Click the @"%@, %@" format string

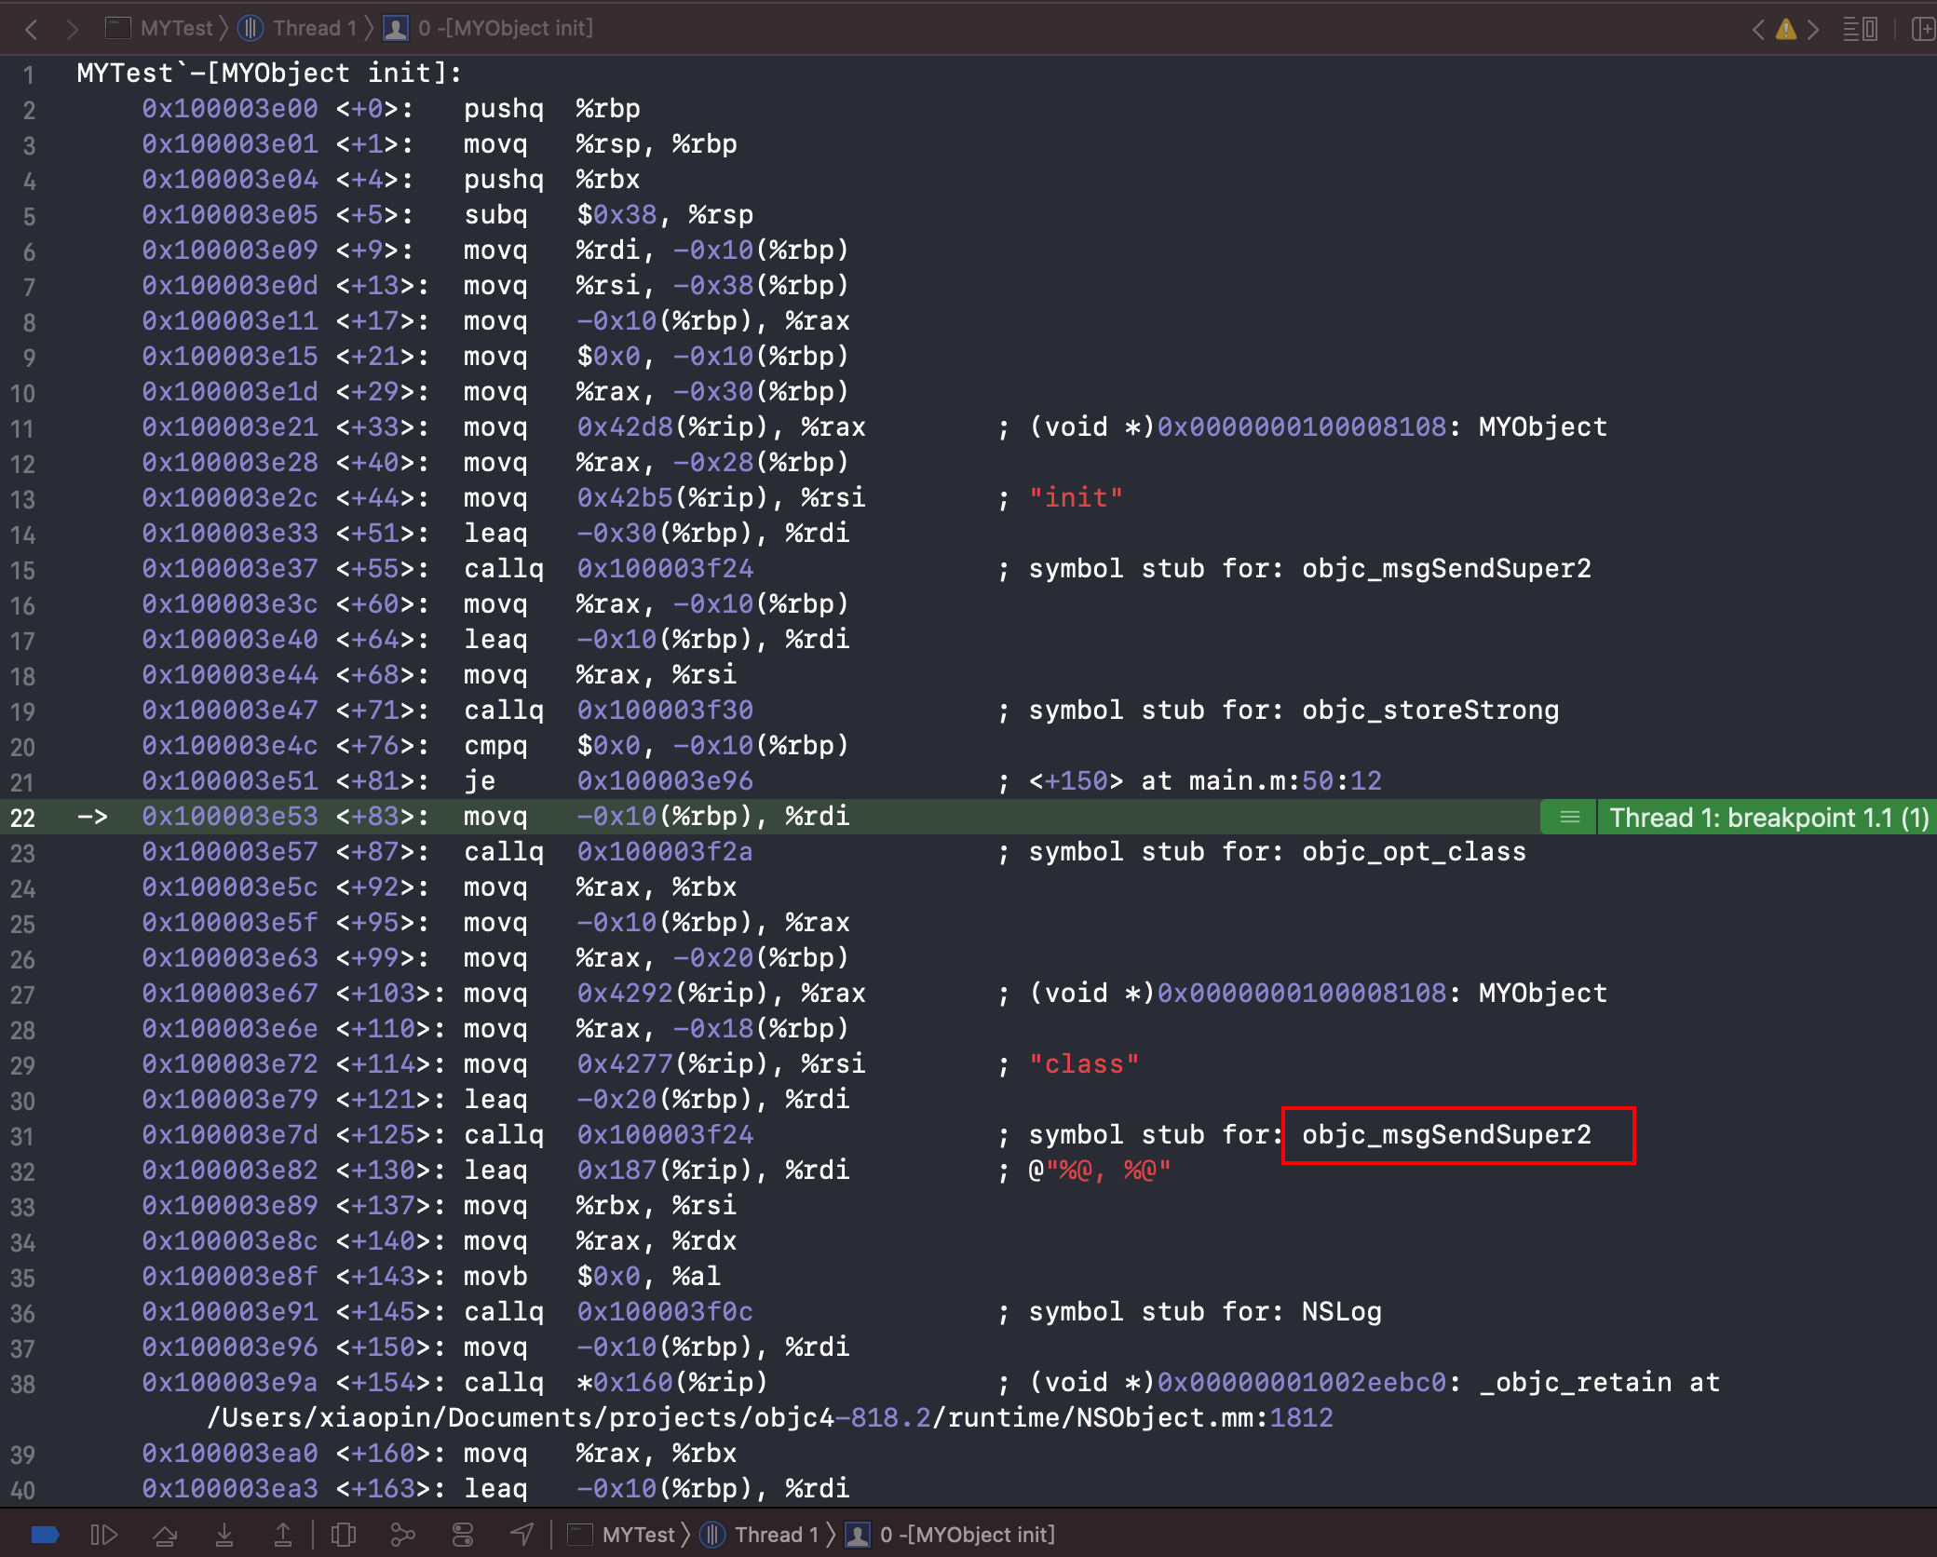(1100, 1170)
